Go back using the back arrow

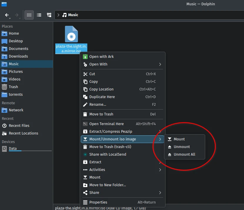(7, 15)
